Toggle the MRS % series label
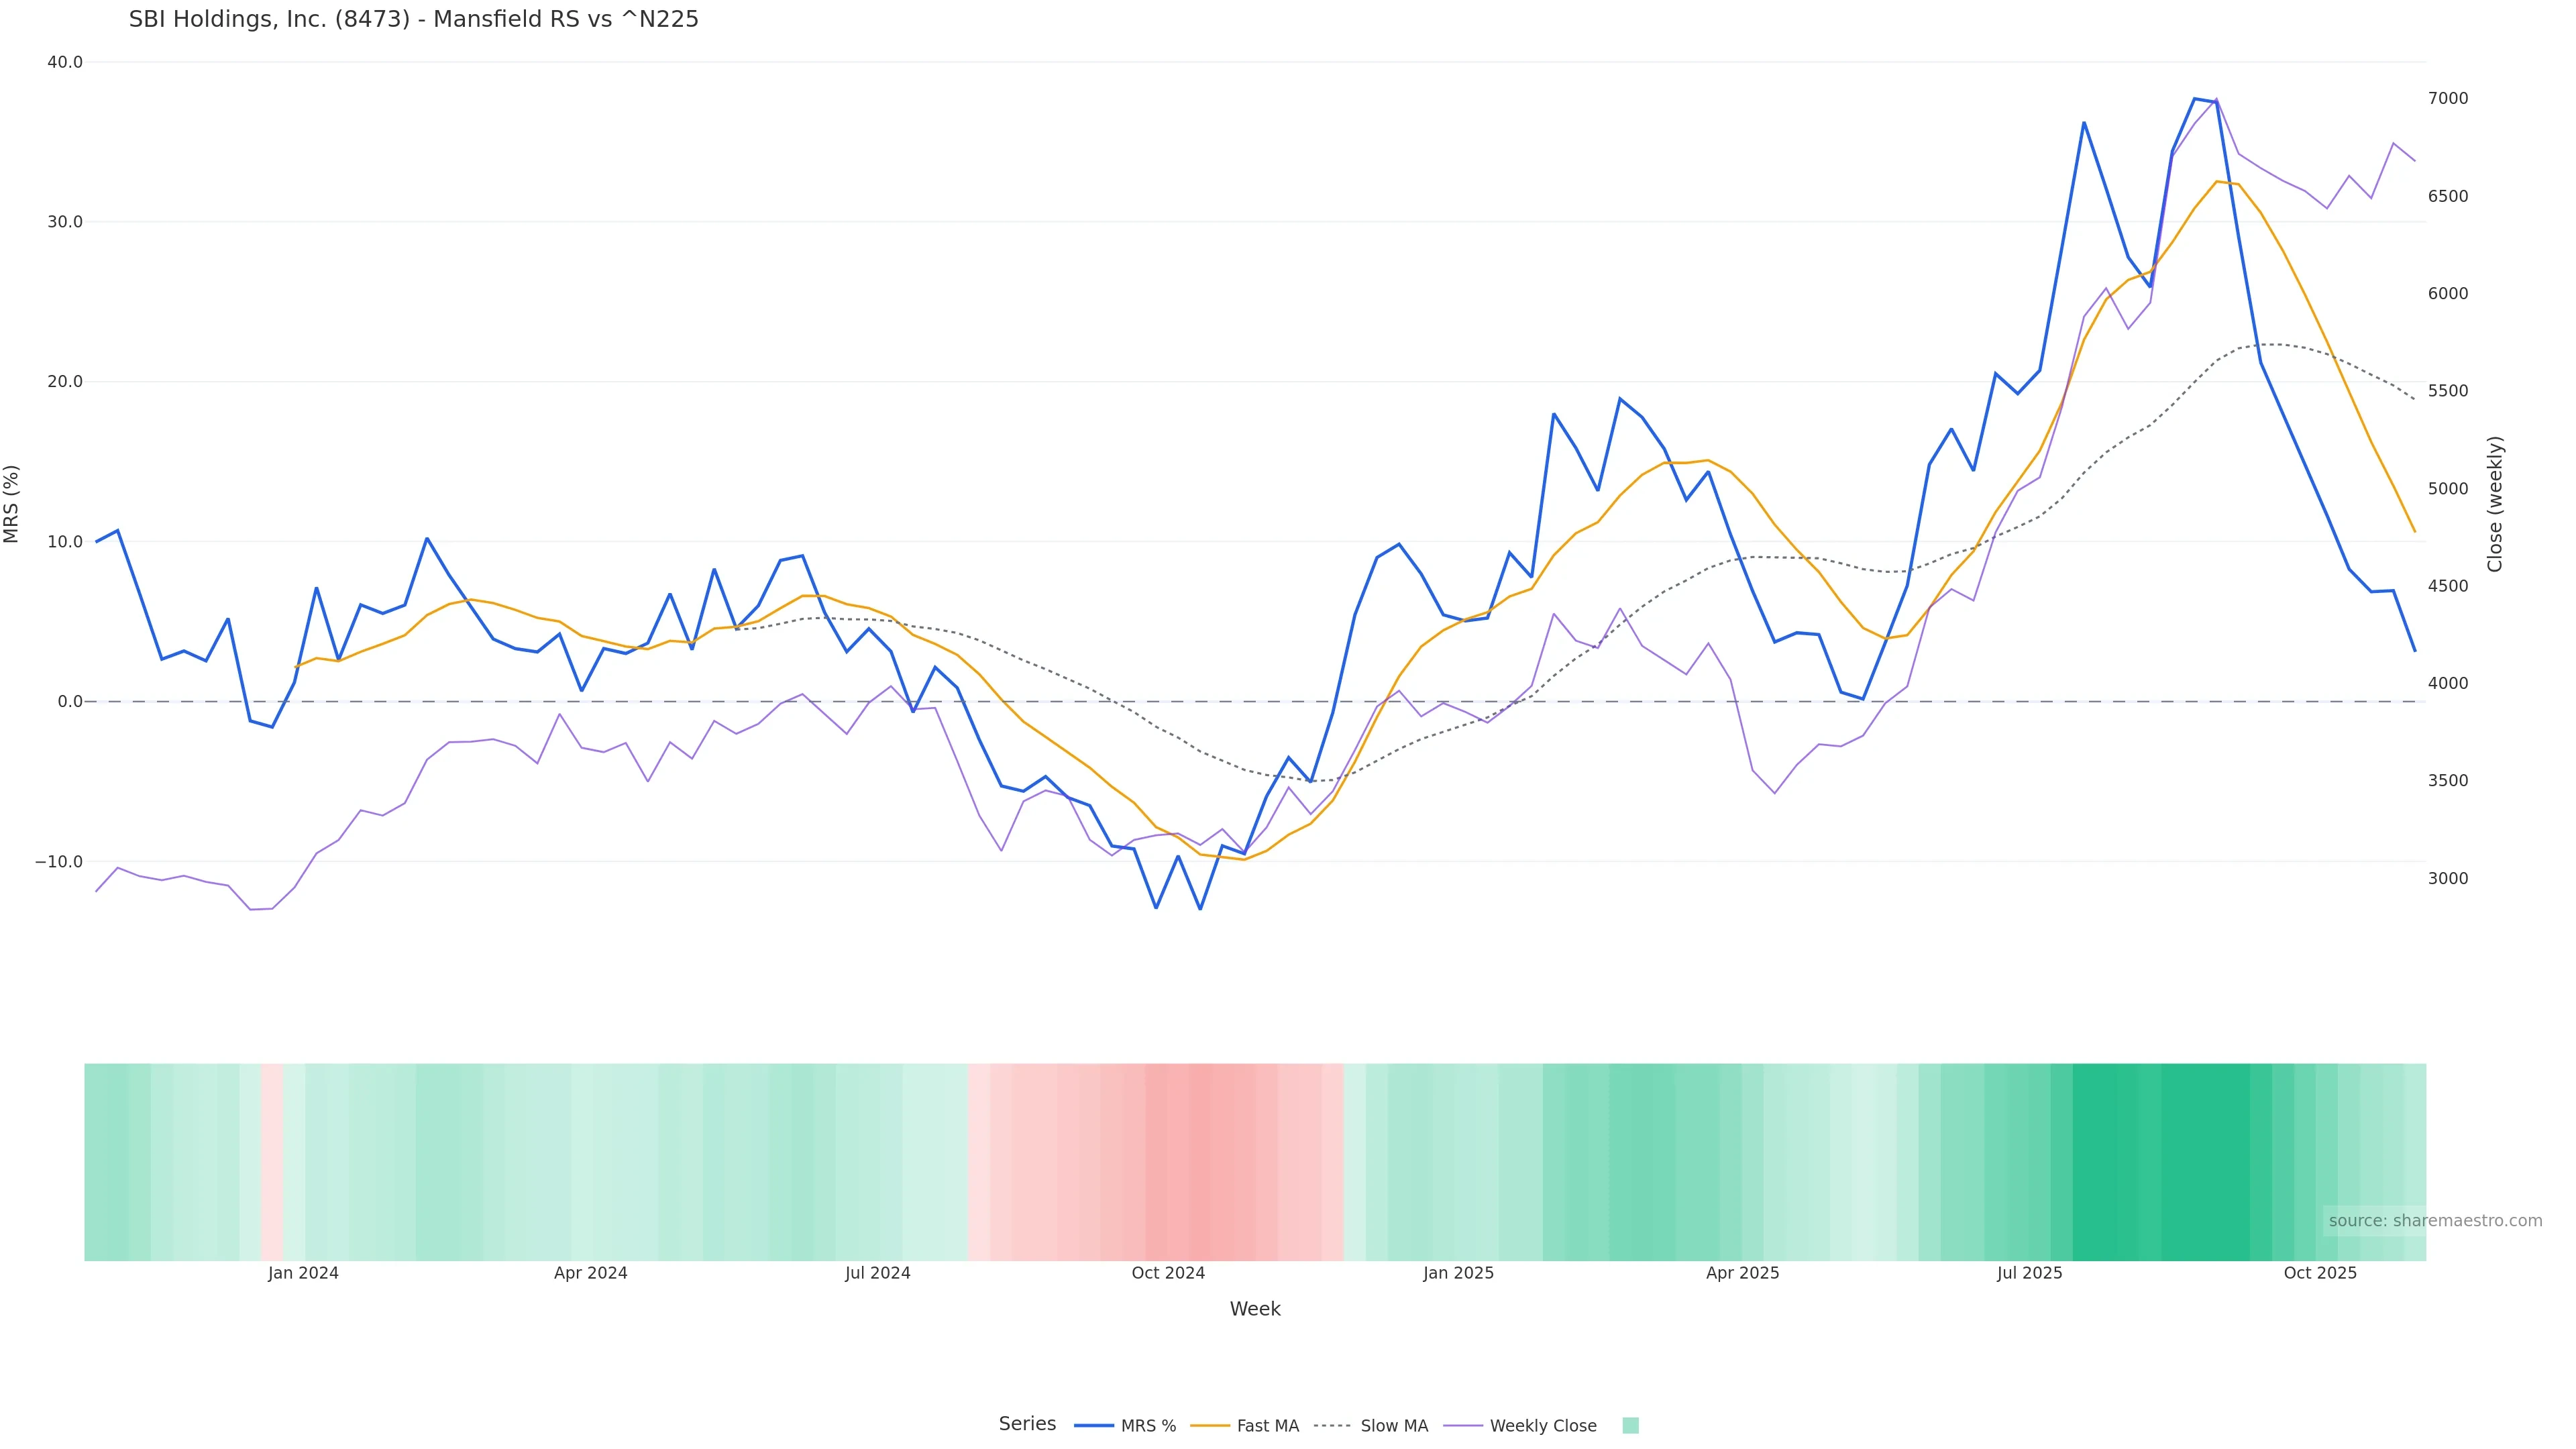The height and width of the screenshot is (1449, 2576). (x=1148, y=1426)
